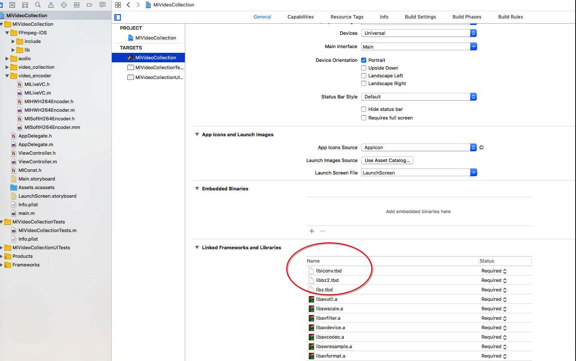Collapse the FFmpeg-iOS group
Viewport: 576px width, 361px height.
tap(7, 33)
